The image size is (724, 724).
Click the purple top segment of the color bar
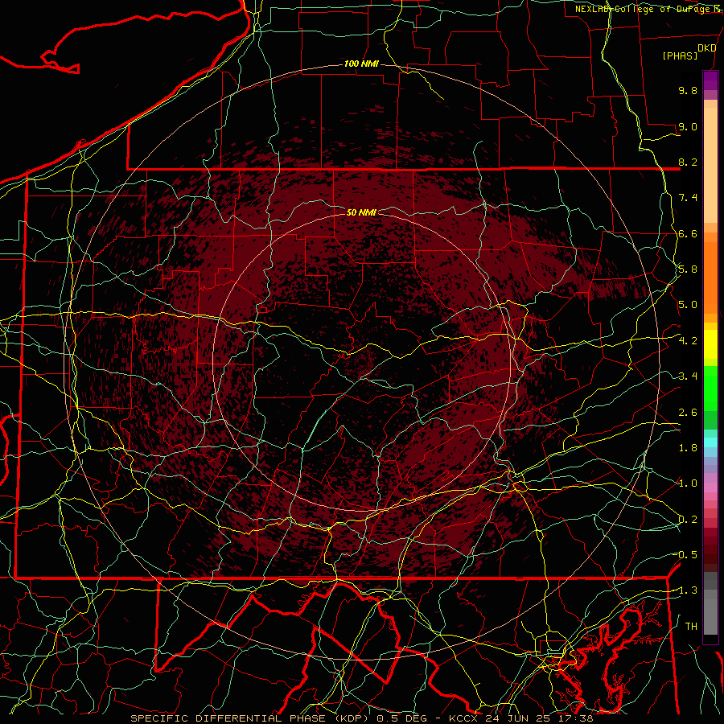point(710,80)
